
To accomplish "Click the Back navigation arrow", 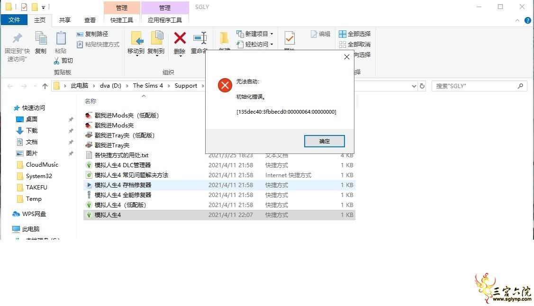I will tap(10, 86).
